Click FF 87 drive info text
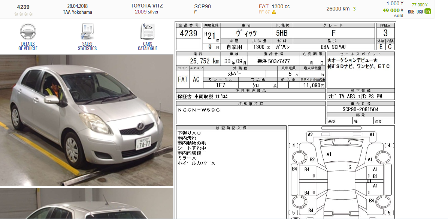This screenshot has width=448, height=219. tap(264, 12)
